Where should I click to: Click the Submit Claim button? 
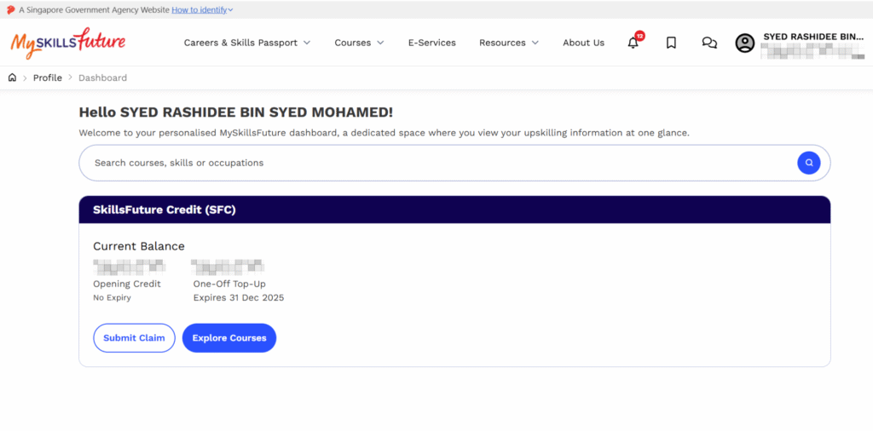[134, 338]
